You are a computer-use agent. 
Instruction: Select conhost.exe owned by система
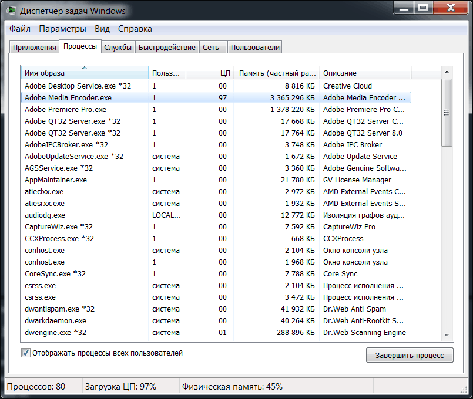216,250
